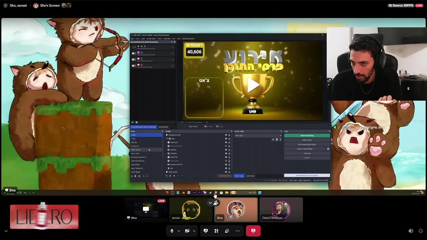Click Start Streaming in OBS
The image size is (427, 240).
click(307, 136)
